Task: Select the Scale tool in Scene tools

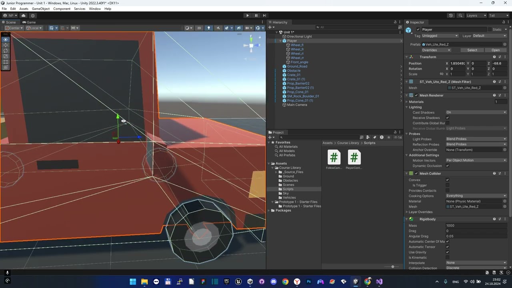Action: click(6, 56)
